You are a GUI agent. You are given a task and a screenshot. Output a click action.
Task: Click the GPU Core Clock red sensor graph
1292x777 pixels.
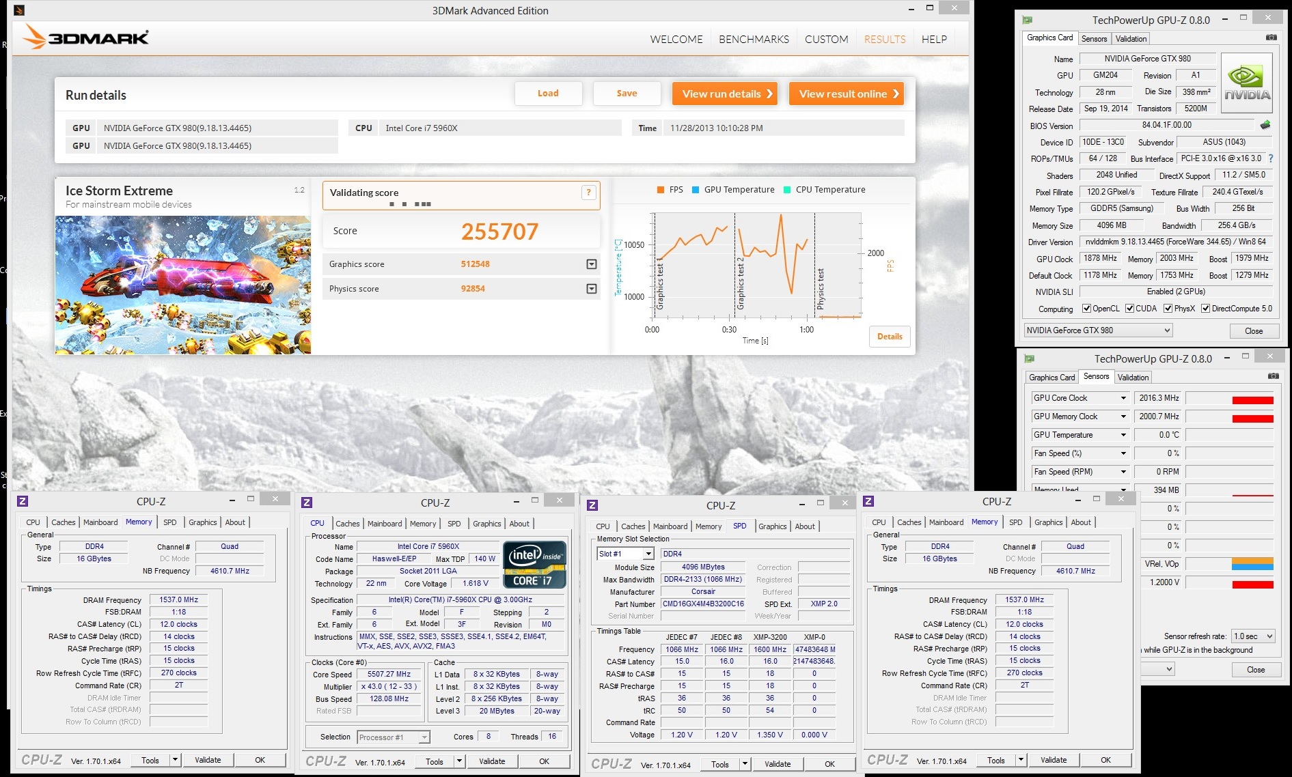coord(1230,398)
